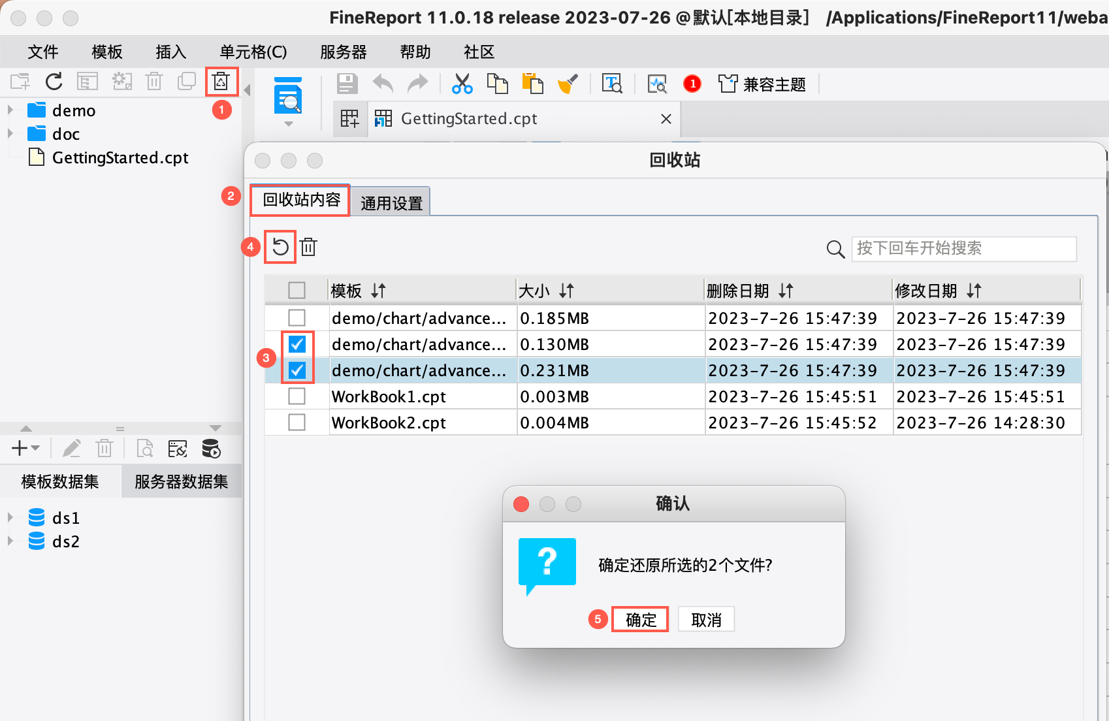Undo the last action with the toolbar arrow

pyautogui.click(x=383, y=84)
